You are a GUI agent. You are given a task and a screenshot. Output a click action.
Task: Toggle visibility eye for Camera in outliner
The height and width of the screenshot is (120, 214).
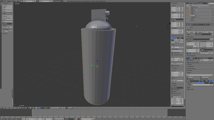click(x=210, y=10)
